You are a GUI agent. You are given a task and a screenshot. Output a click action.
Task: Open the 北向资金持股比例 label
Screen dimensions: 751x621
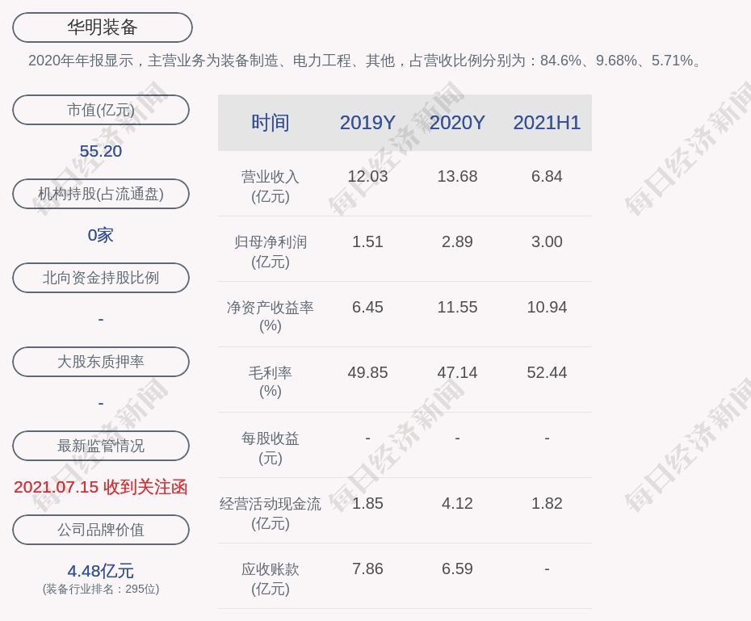point(101,278)
